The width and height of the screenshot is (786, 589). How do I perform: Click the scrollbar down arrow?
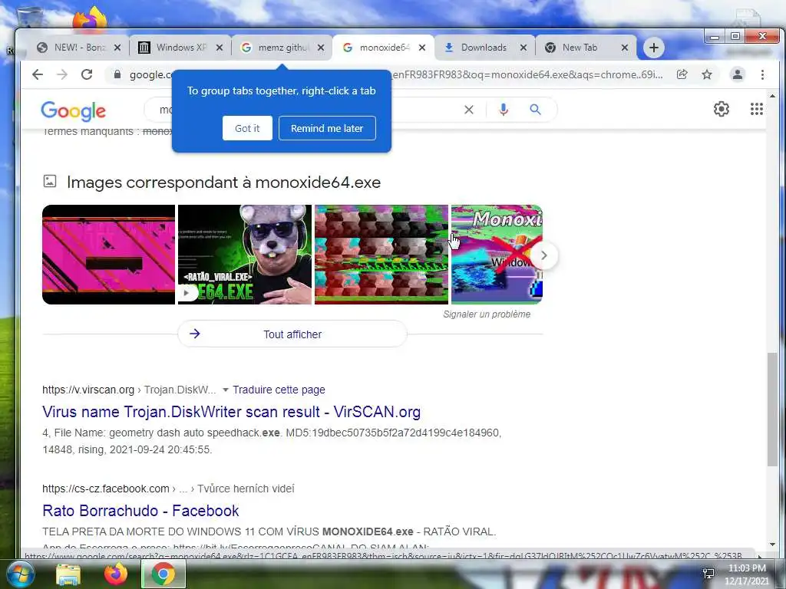pos(772,545)
